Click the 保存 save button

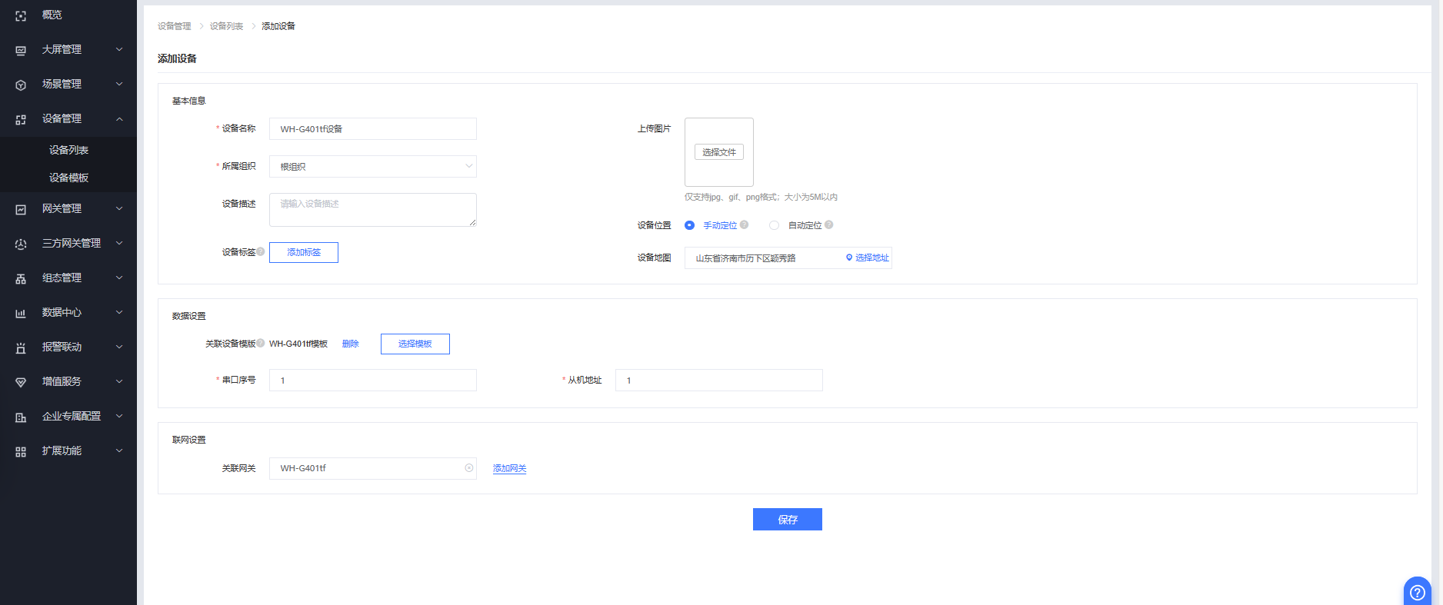pyautogui.click(x=787, y=520)
